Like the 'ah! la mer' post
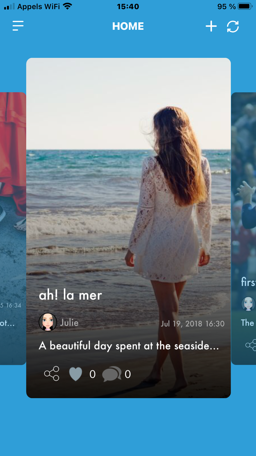The height and width of the screenshot is (456, 256). click(x=76, y=374)
